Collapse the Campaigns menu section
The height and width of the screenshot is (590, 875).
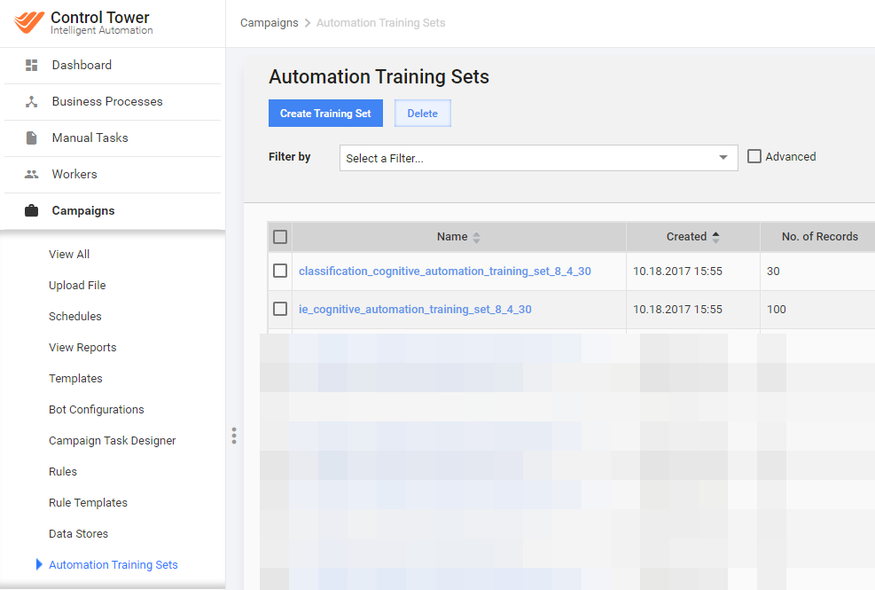pyautogui.click(x=83, y=210)
